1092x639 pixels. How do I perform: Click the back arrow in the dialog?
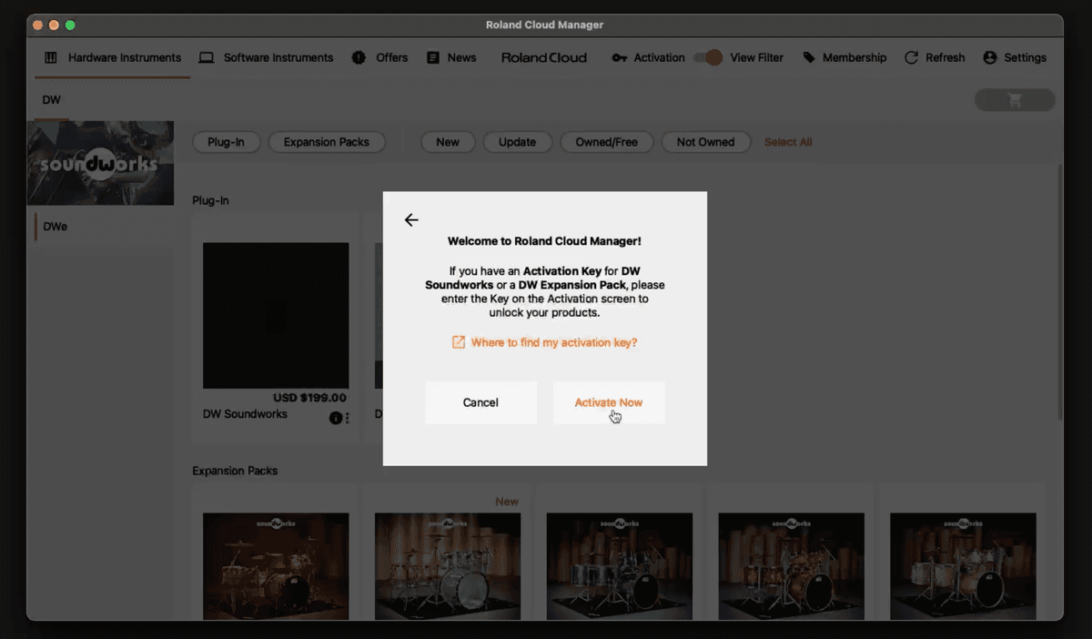(x=411, y=220)
